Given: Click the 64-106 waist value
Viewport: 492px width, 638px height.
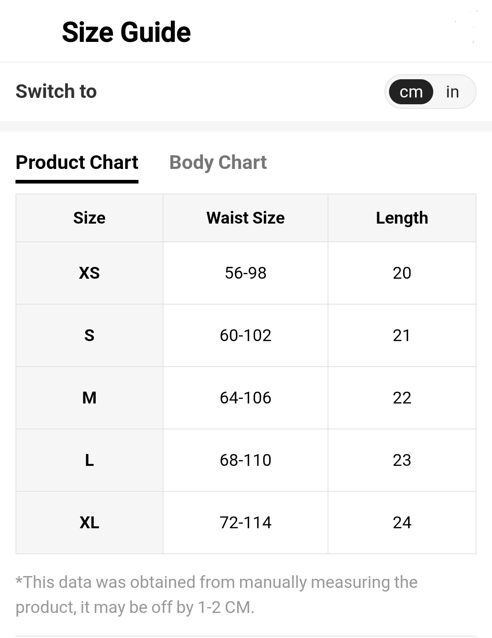Looking at the screenshot, I should point(246,398).
